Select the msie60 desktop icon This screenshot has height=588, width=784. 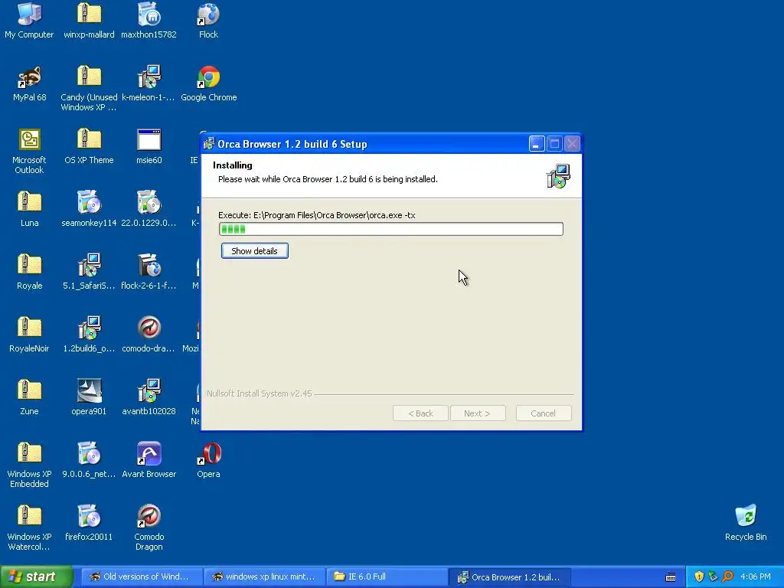click(x=149, y=140)
